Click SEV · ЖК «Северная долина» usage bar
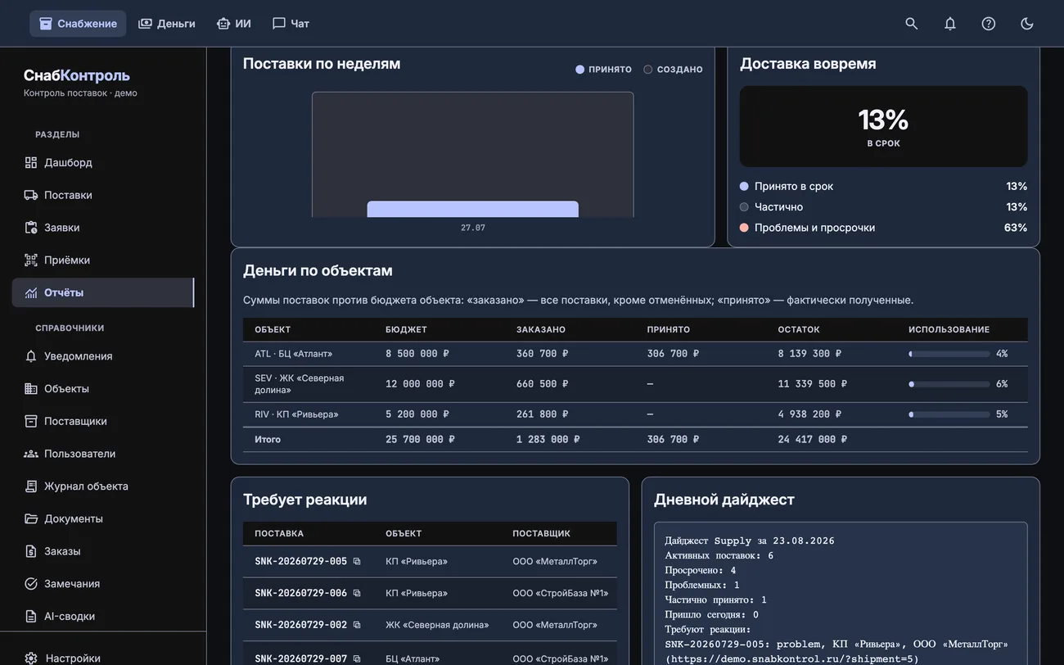1064x665 pixels. pos(949,384)
